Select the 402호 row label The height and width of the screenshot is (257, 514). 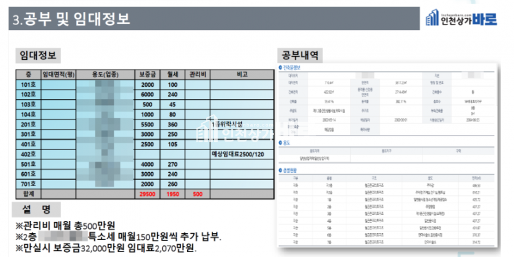tap(27, 154)
